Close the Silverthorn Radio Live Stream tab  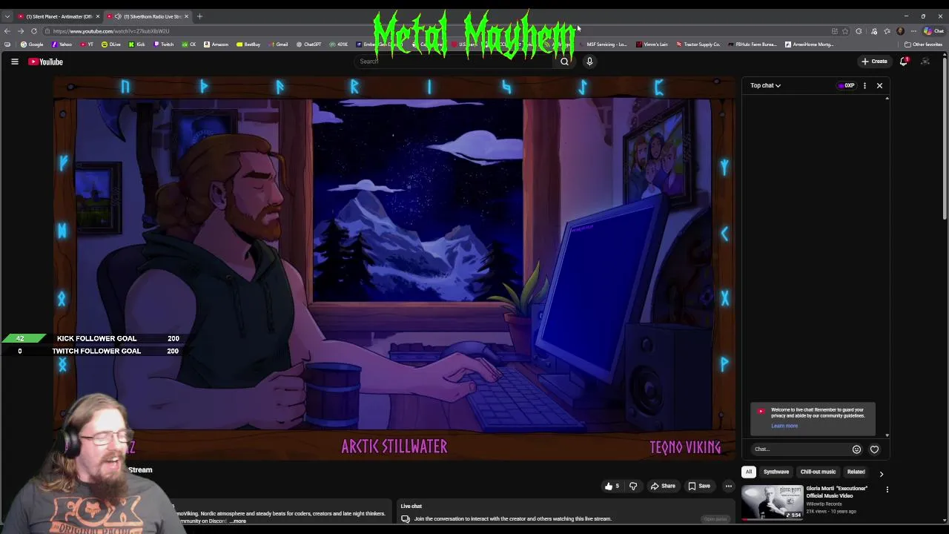click(186, 16)
